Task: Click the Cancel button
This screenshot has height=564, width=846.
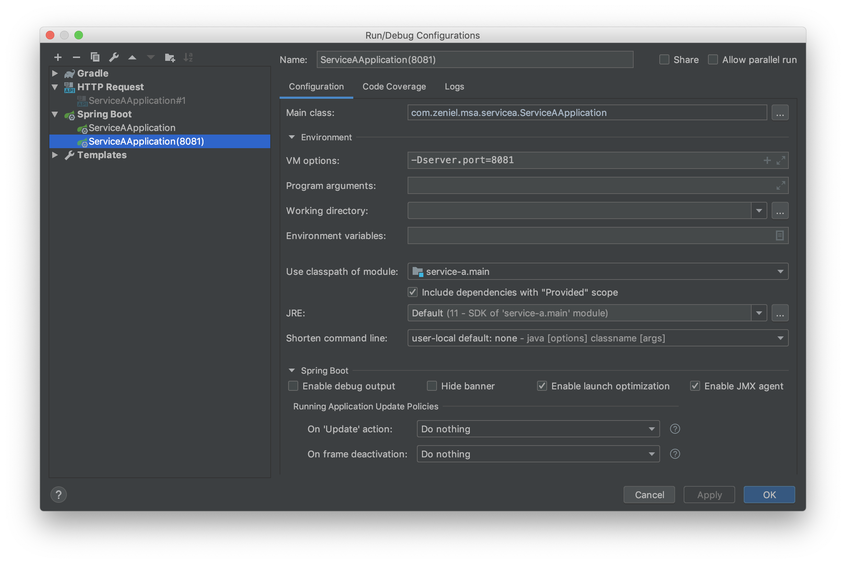Action: pos(649,495)
